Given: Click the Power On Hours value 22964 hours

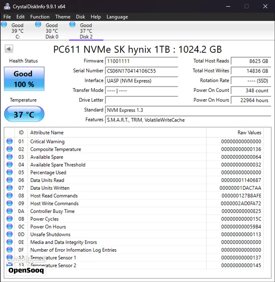Looking at the screenshot, I should pyautogui.click(x=251, y=100).
